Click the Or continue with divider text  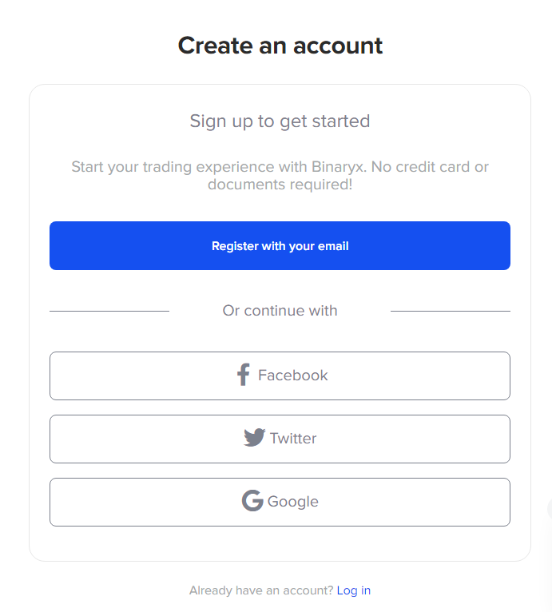(x=280, y=311)
